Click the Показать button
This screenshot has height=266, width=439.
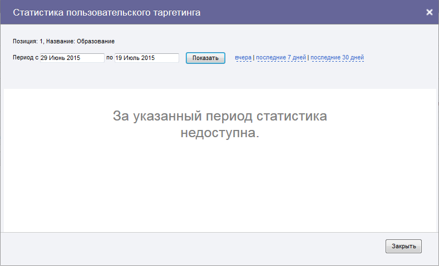[x=205, y=58]
